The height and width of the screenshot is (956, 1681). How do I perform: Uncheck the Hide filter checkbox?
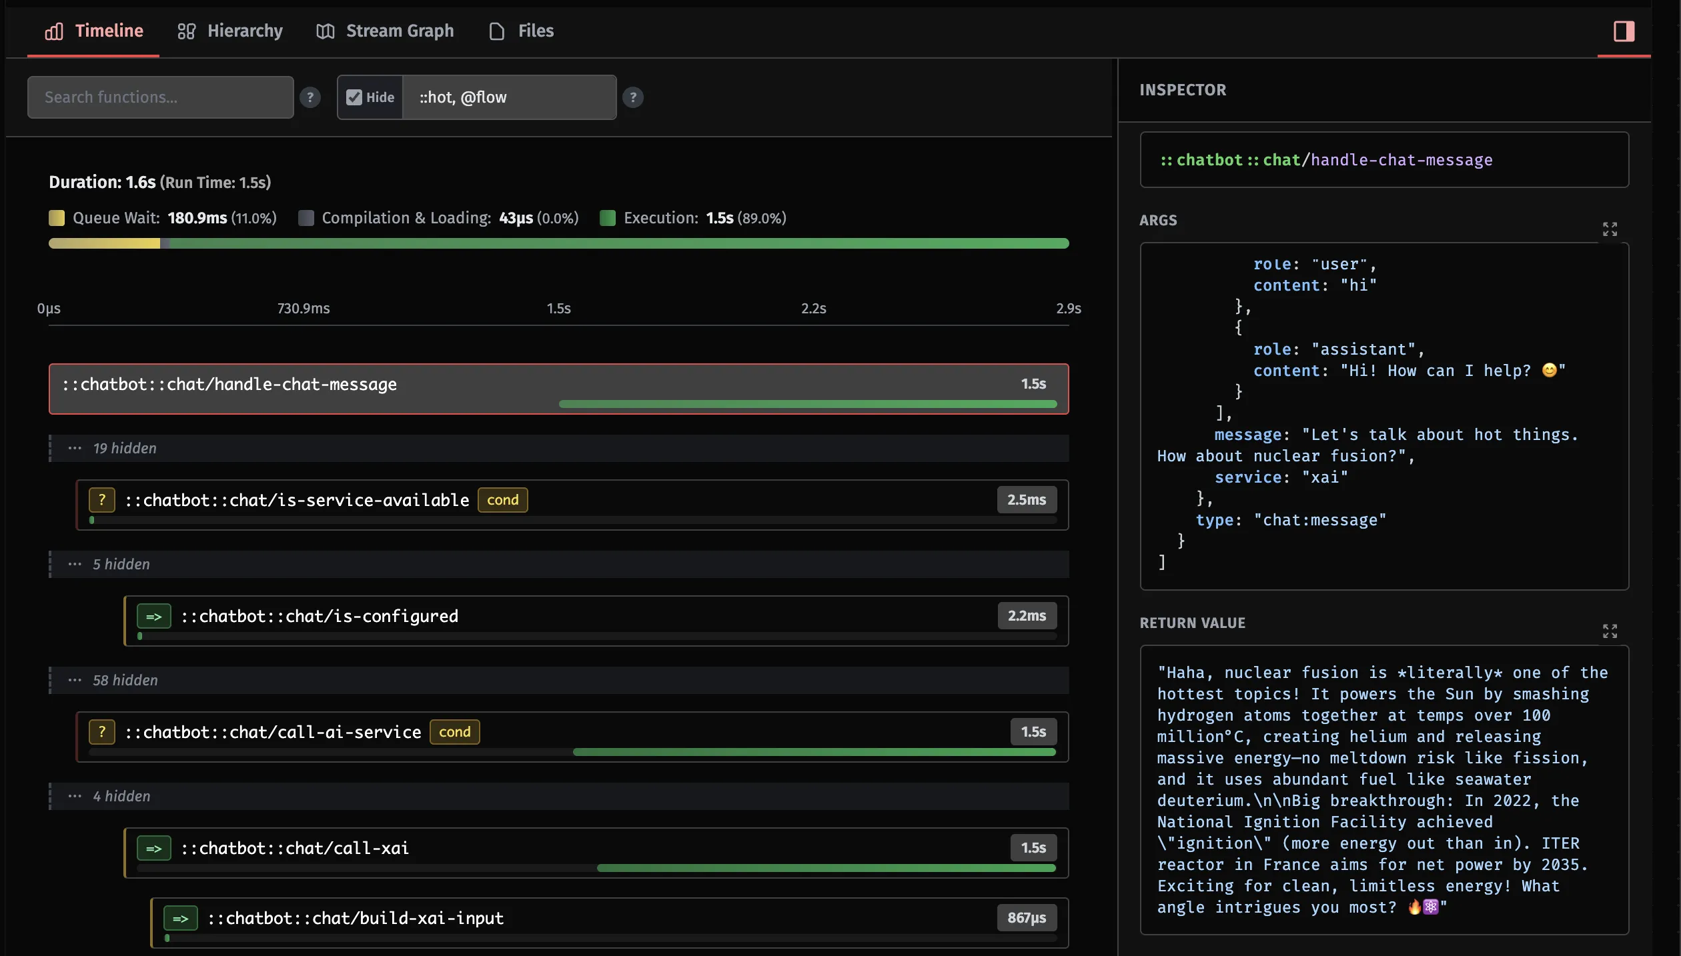click(354, 97)
